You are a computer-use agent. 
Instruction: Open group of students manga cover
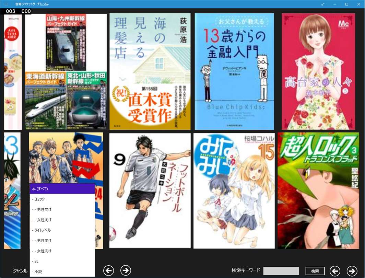tap(66, 158)
